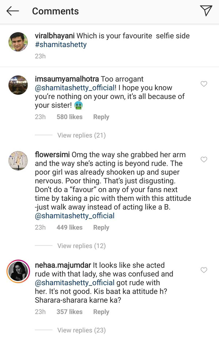
Task: View the 580 likes list
Action: tap(69, 117)
